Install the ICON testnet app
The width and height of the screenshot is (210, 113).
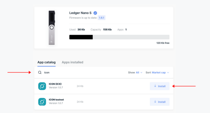click(160, 102)
